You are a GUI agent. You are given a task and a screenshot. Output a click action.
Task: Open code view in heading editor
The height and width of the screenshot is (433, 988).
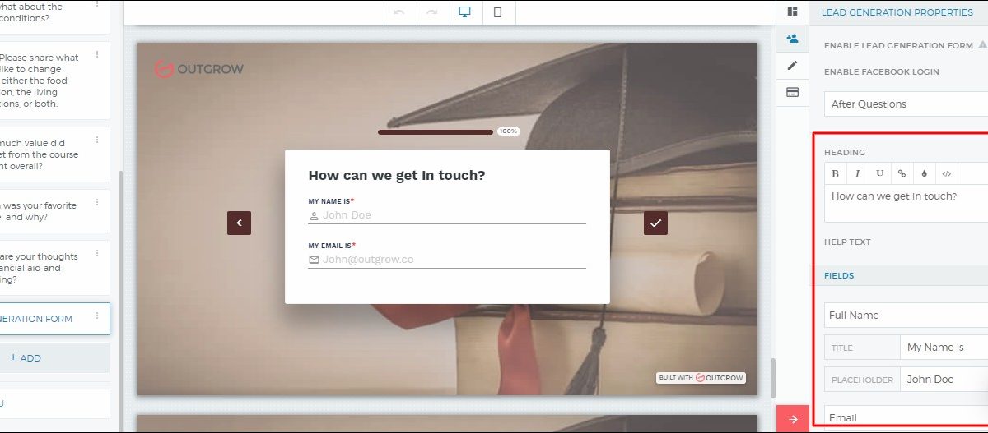[x=946, y=173]
